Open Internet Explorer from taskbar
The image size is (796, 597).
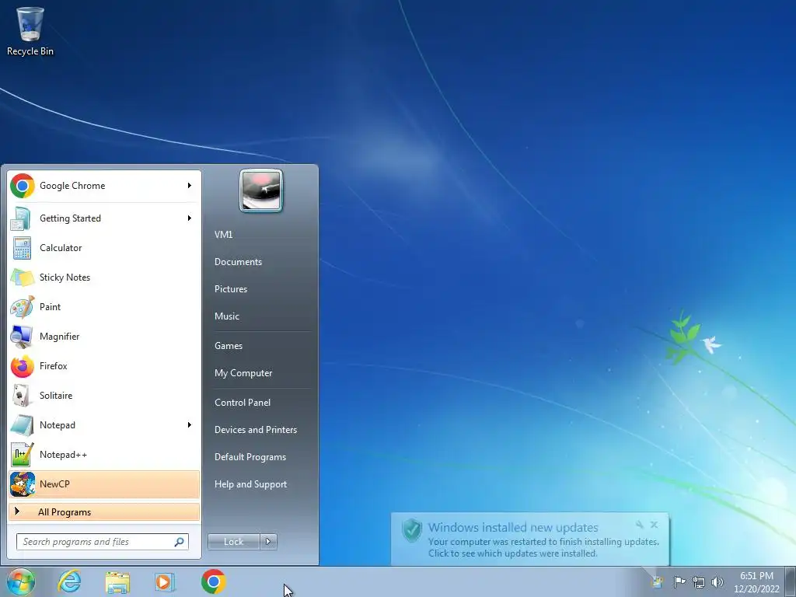click(69, 581)
